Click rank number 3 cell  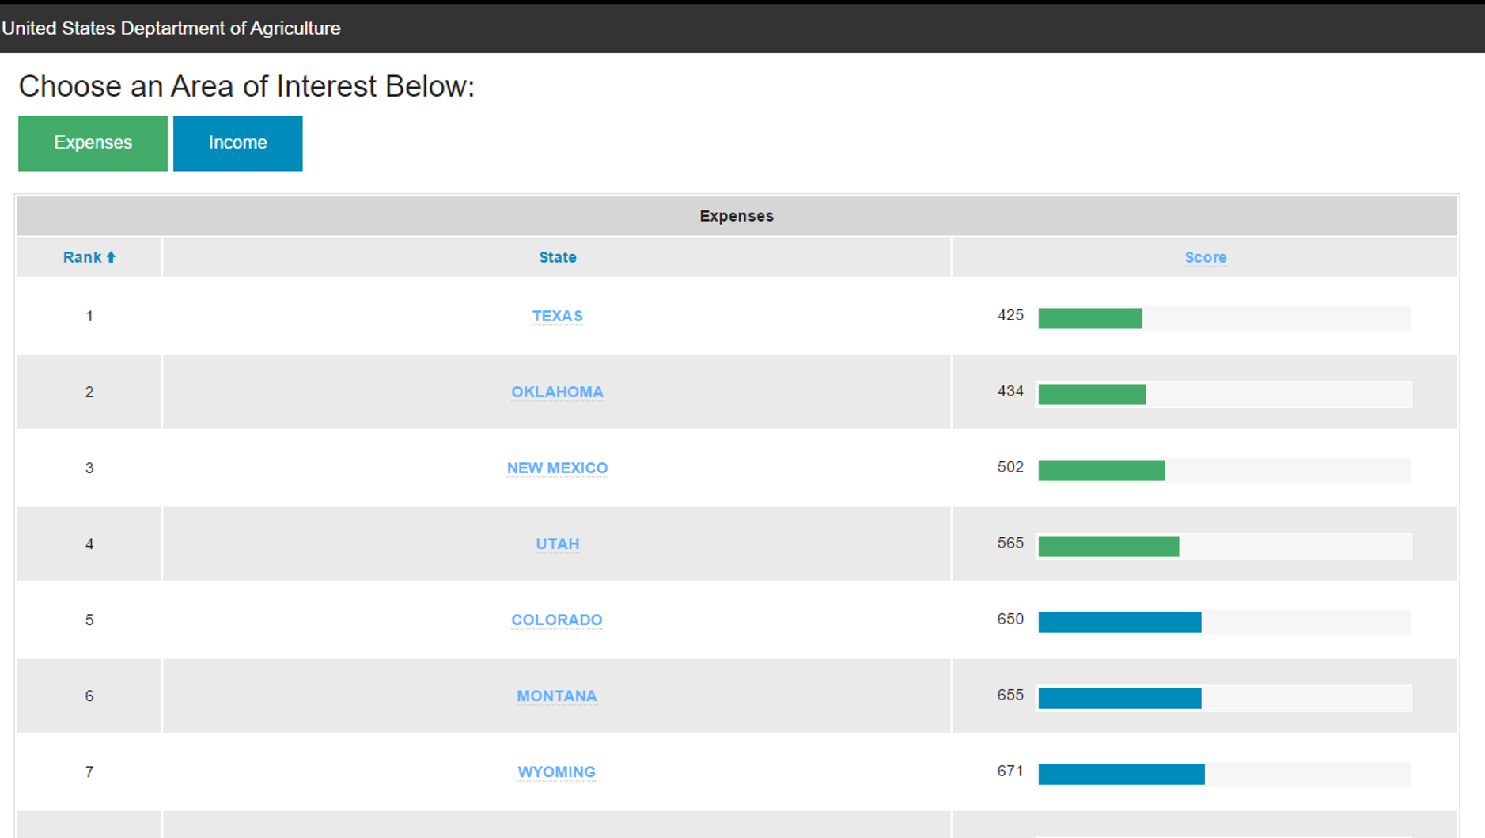[x=89, y=468]
